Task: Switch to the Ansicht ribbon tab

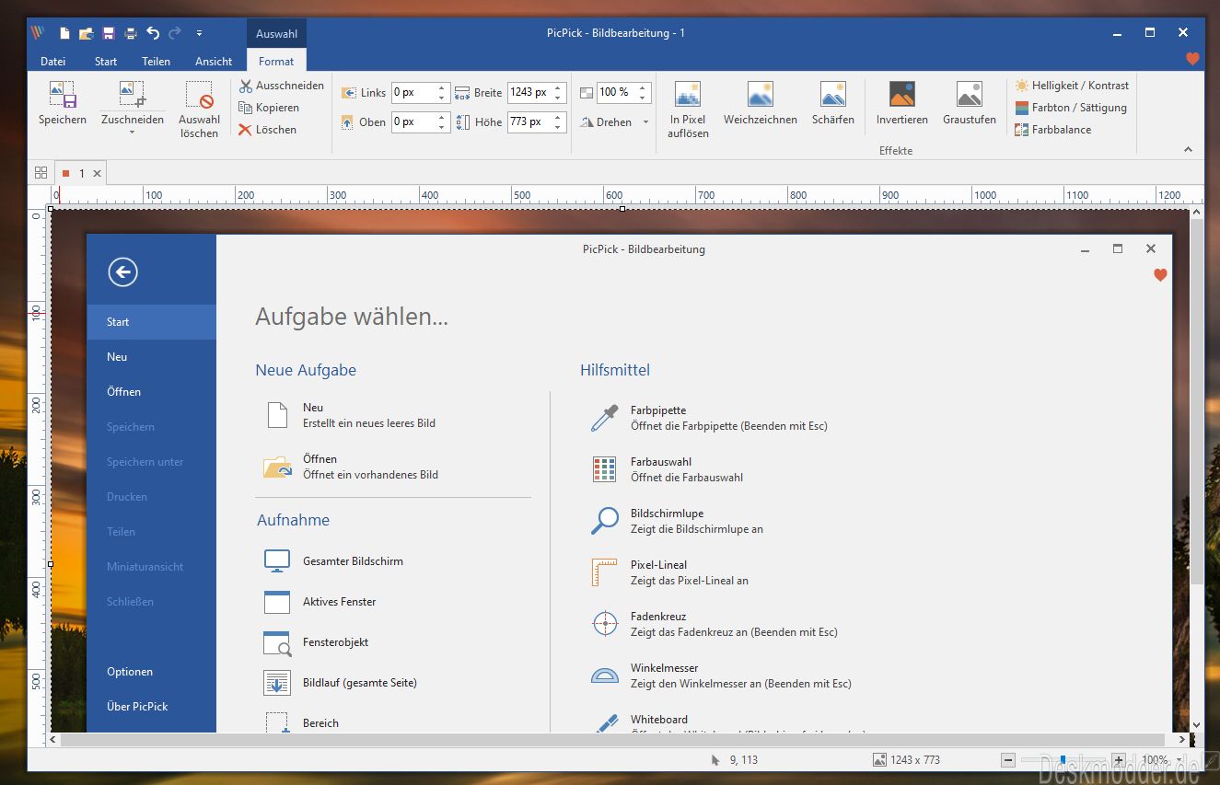Action: pyautogui.click(x=214, y=62)
